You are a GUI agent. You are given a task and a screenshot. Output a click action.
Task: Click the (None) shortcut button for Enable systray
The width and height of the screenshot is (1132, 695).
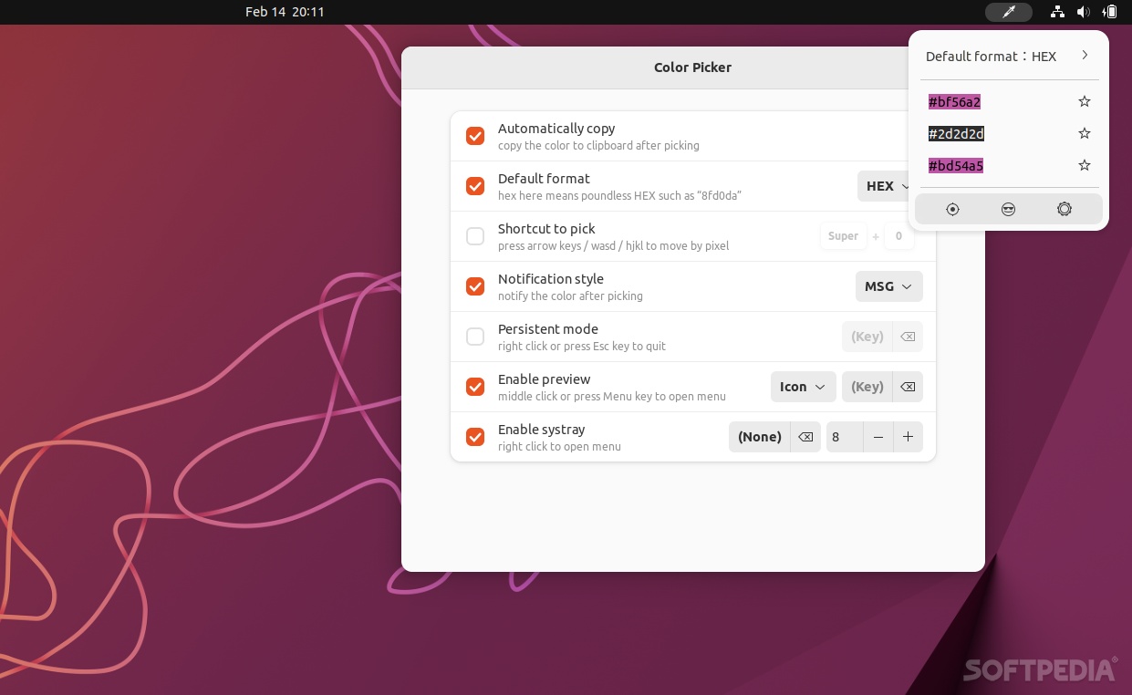pos(759,437)
